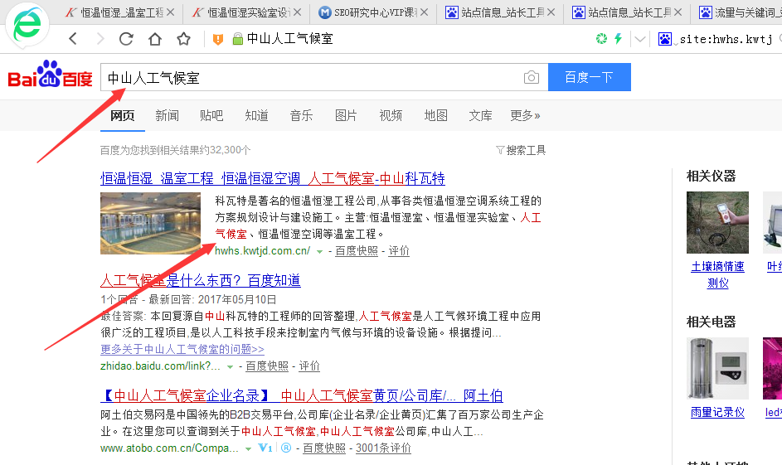
Task: Close the 恒温恒湿实验室设计 tab
Action: tap(297, 12)
